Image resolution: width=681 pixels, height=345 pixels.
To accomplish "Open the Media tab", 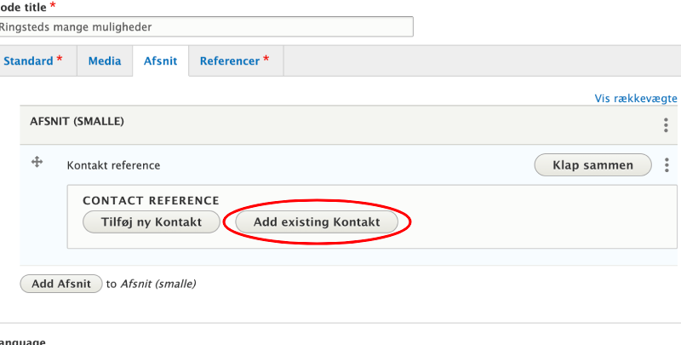I will point(104,61).
